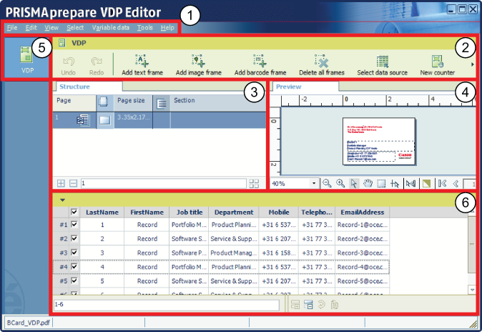Toggle the header select-all records checkbox
This screenshot has height=332, width=482.
pyautogui.click(x=74, y=213)
